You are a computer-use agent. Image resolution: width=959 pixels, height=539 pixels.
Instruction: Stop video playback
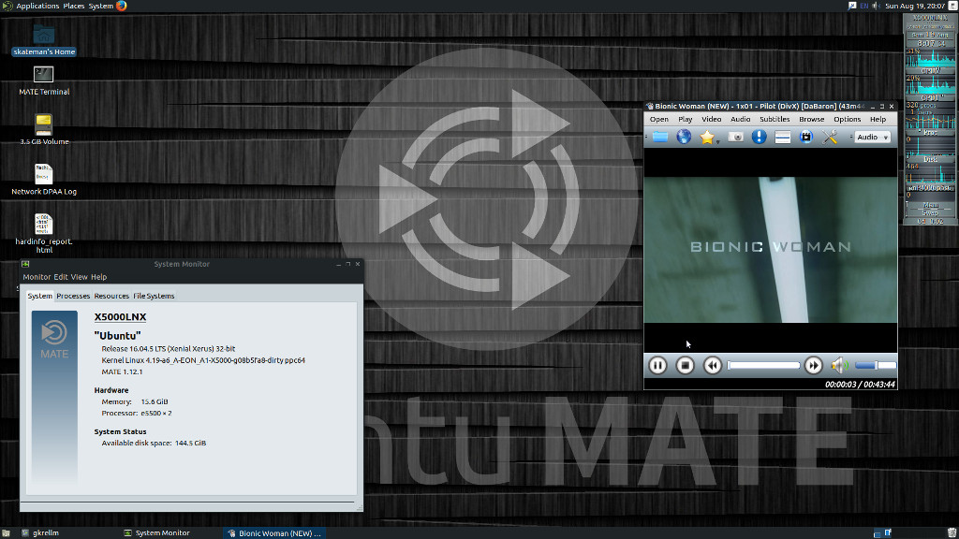coord(685,366)
